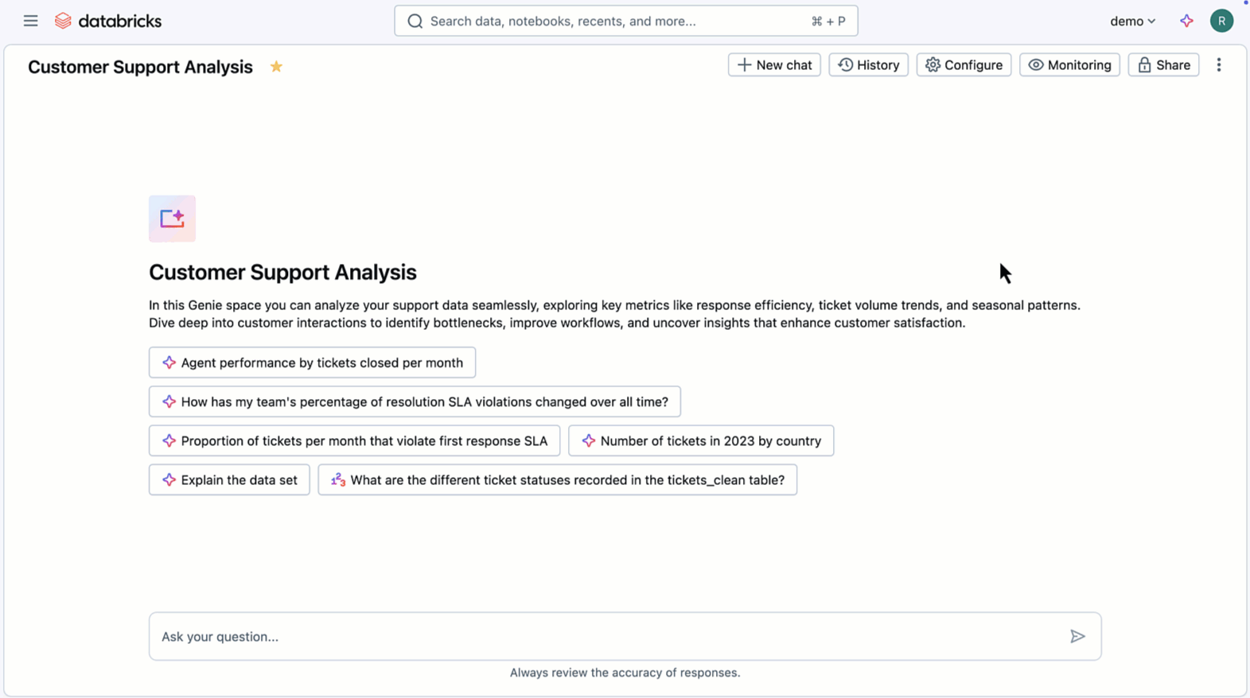Open the Databricks Assistant sparkle icon
Viewport: 1250px width, 698px height.
tap(1186, 21)
